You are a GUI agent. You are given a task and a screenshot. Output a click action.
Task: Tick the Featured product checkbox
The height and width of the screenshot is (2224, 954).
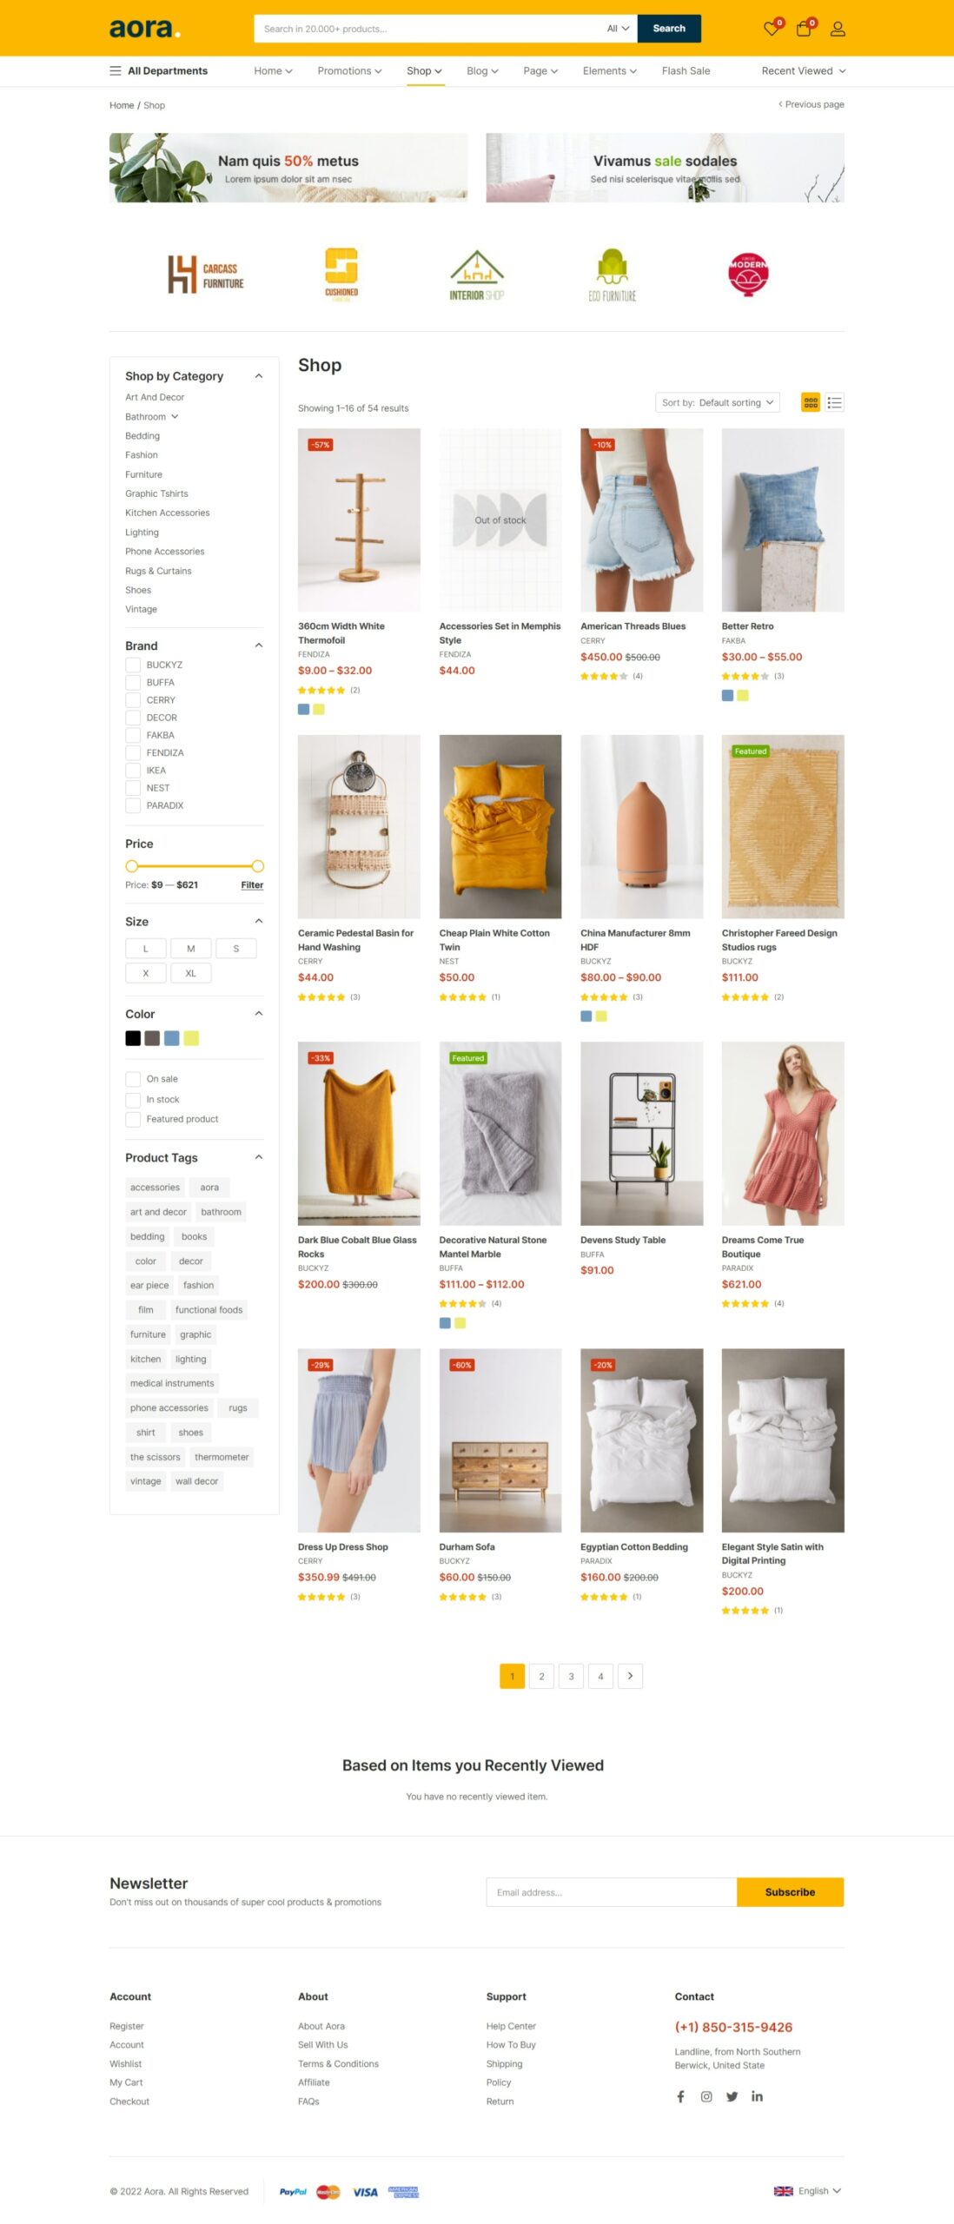click(133, 1119)
